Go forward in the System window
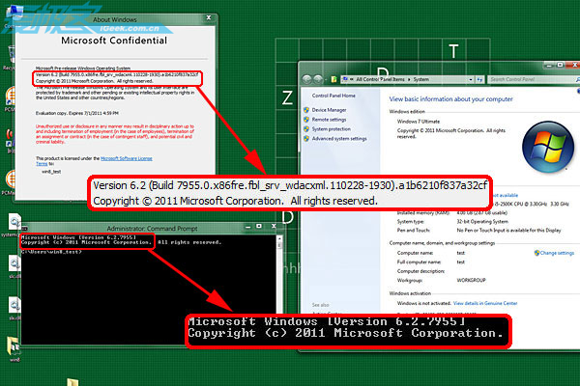 (318, 79)
